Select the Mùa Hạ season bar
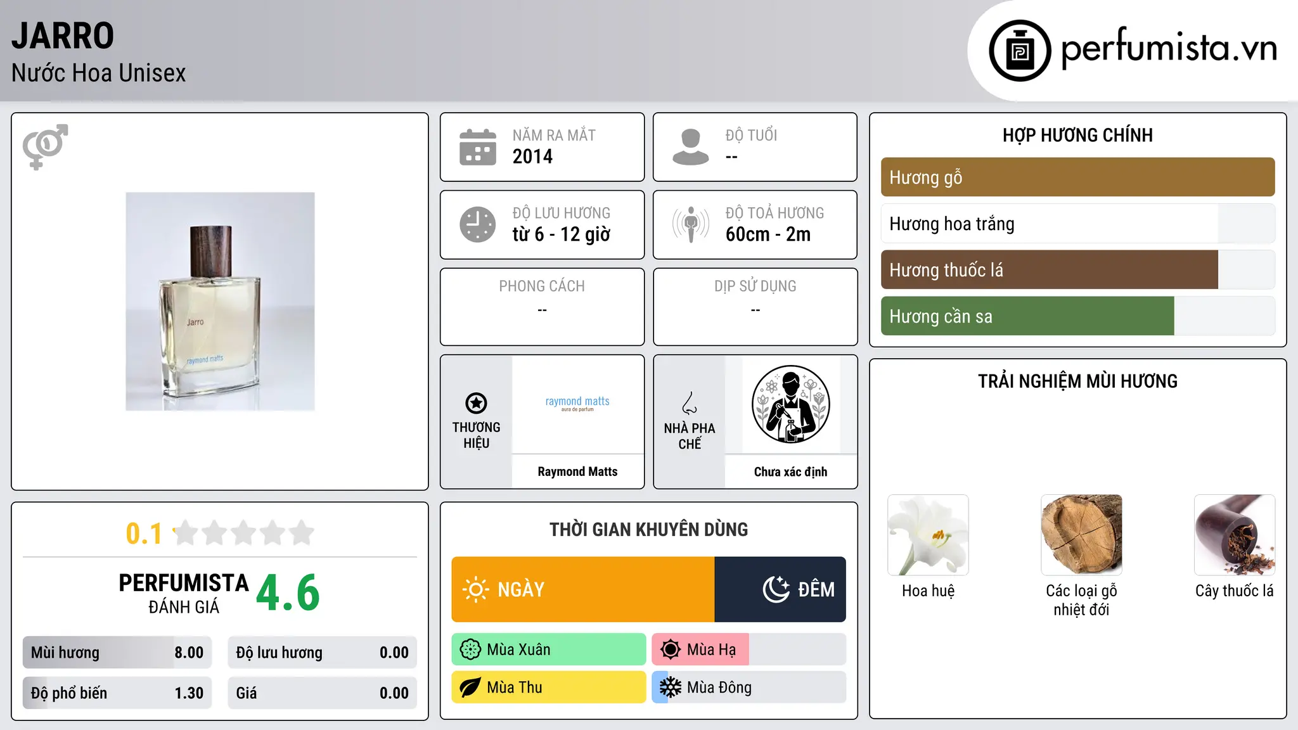This screenshot has width=1298, height=730. (749, 650)
